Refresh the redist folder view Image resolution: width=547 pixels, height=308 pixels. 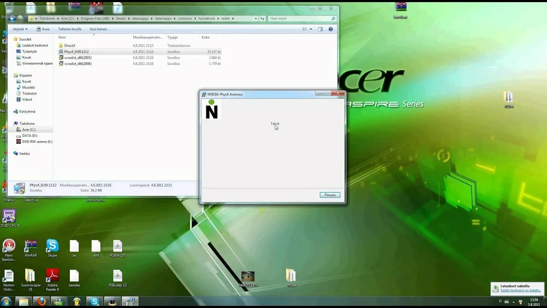click(x=262, y=19)
